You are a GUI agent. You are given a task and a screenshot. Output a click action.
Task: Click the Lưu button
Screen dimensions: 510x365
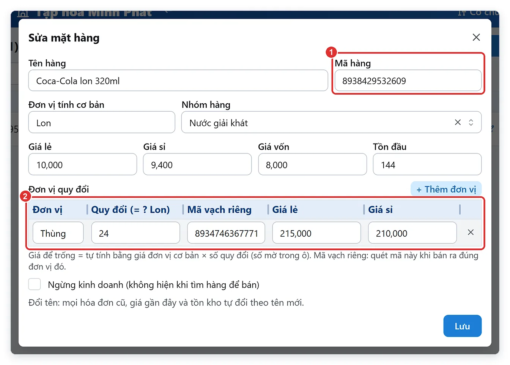click(x=462, y=326)
